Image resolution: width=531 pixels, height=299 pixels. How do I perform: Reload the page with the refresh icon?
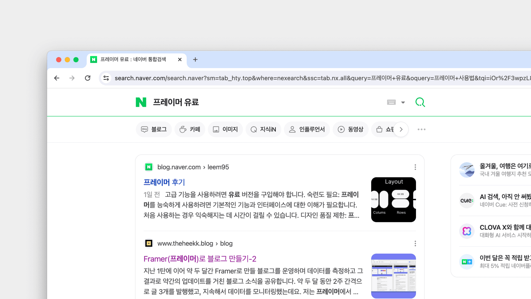click(x=88, y=78)
